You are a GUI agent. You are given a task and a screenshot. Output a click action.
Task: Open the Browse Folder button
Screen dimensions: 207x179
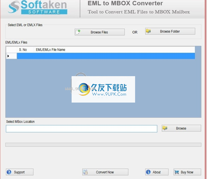coord(170,31)
